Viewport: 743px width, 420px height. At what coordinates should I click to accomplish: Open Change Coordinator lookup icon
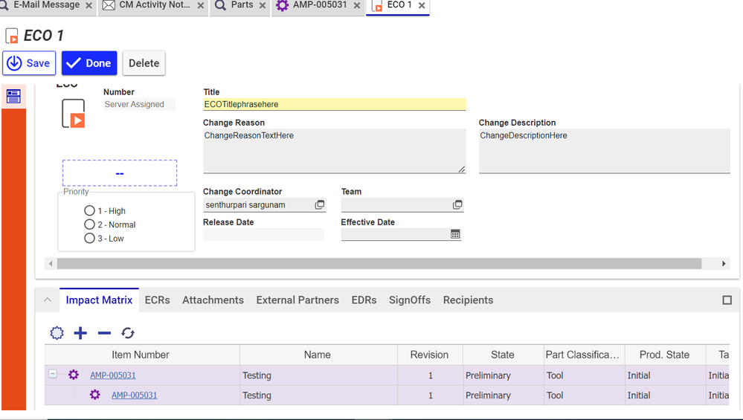tap(319, 204)
